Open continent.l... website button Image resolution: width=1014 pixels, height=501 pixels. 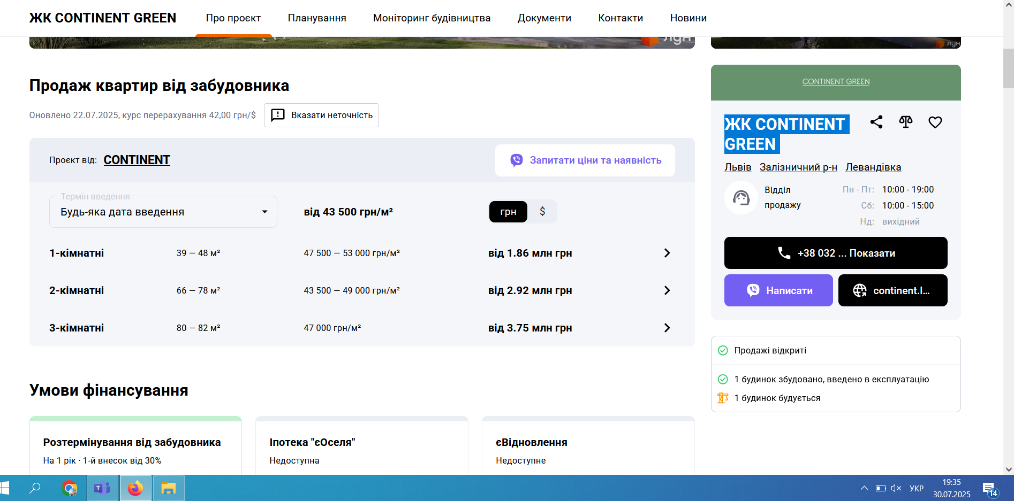tap(893, 290)
